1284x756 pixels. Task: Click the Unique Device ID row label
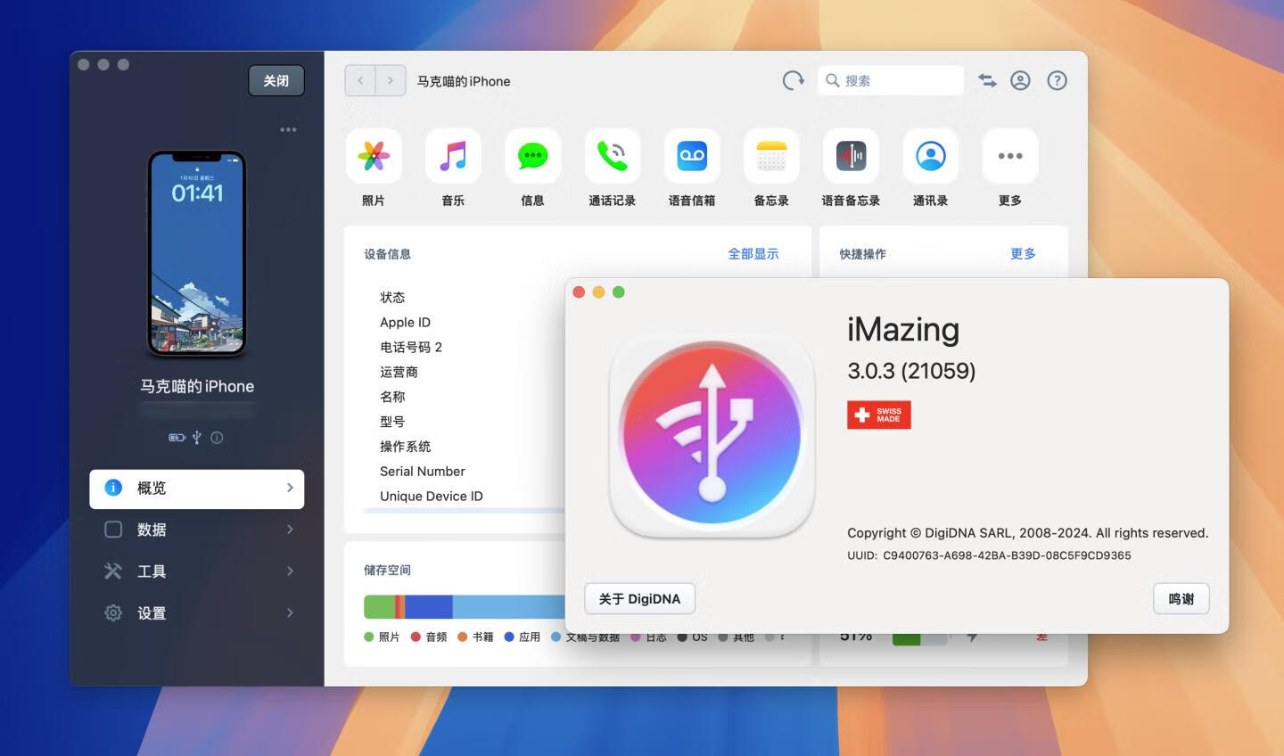432,497
